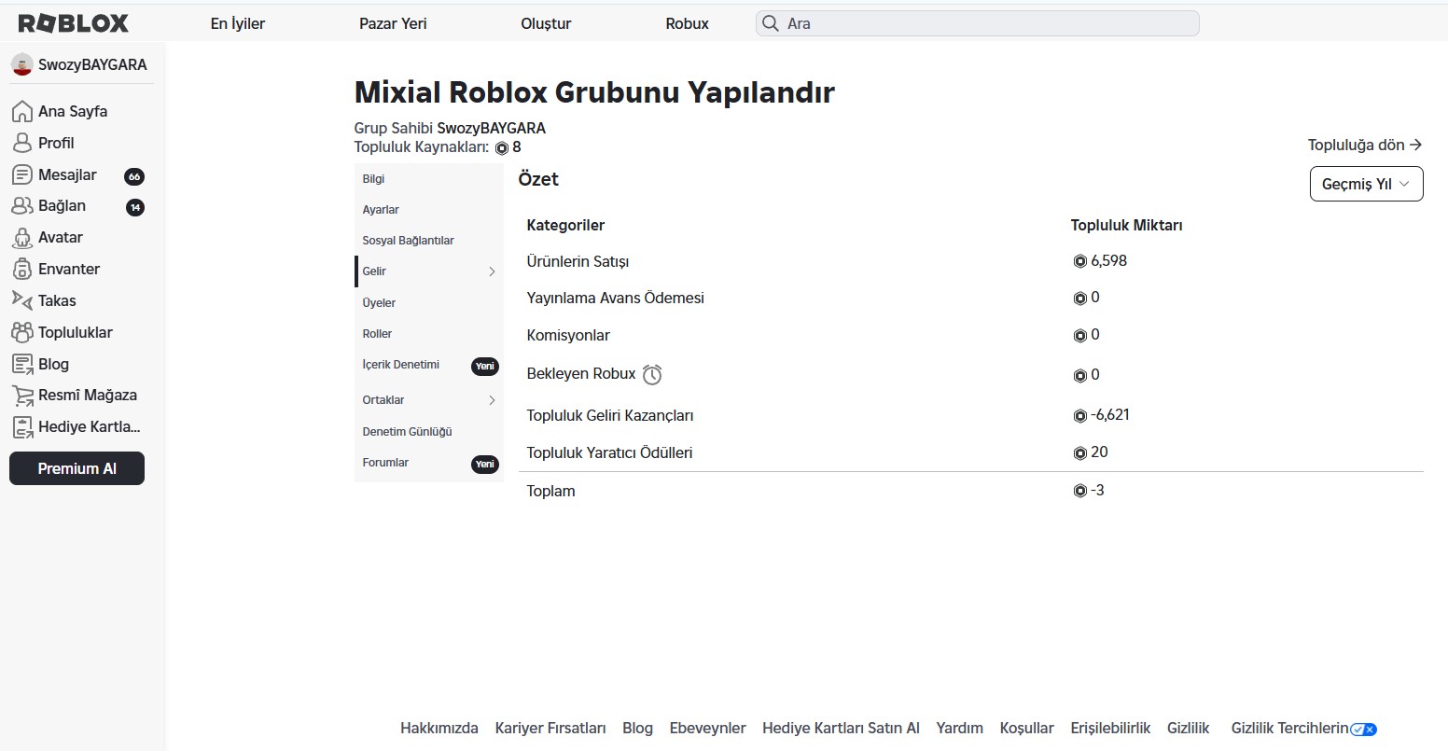1448x751 pixels.
Task: Select the Üyeler tab
Action: (429, 303)
